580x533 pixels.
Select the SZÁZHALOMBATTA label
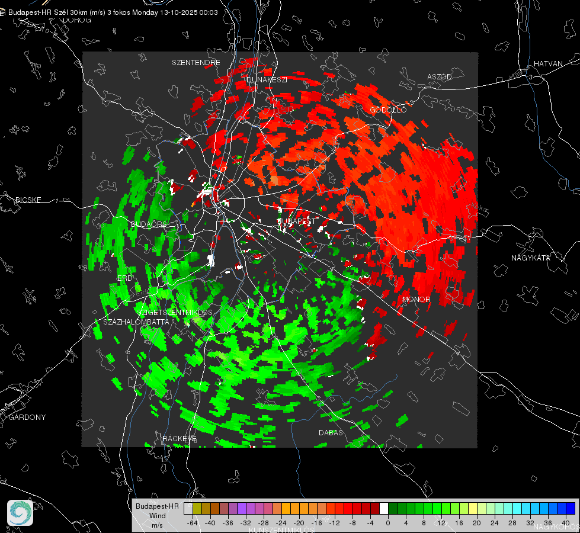(x=136, y=322)
